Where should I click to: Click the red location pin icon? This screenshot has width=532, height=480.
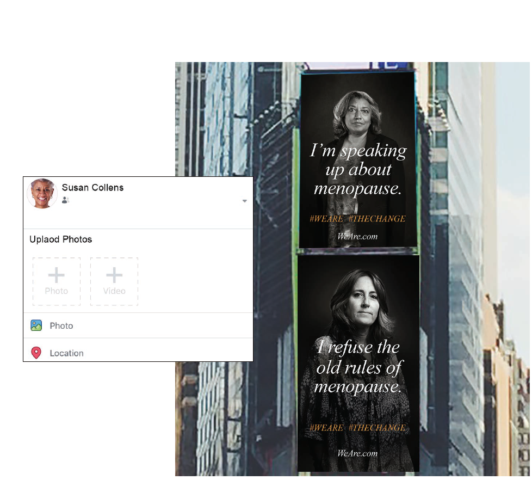pos(36,353)
